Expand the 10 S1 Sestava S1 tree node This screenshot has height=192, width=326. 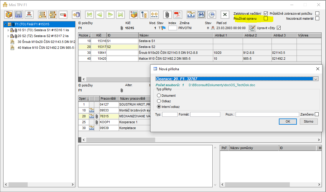[8, 30]
